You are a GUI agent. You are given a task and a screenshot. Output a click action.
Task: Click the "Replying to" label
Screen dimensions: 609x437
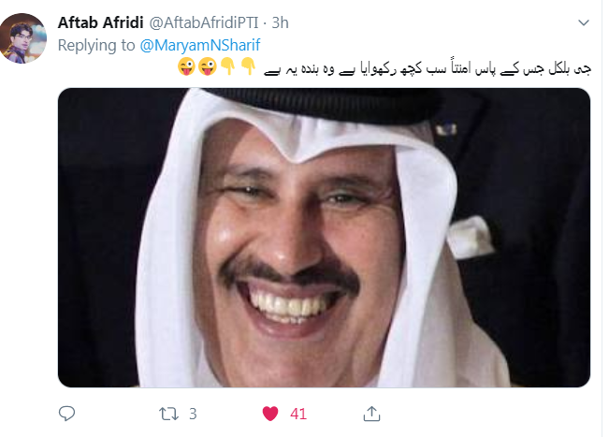coord(96,46)
